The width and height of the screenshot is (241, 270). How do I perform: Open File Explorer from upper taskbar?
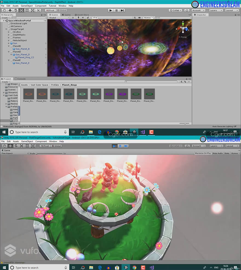pos(91,132)
